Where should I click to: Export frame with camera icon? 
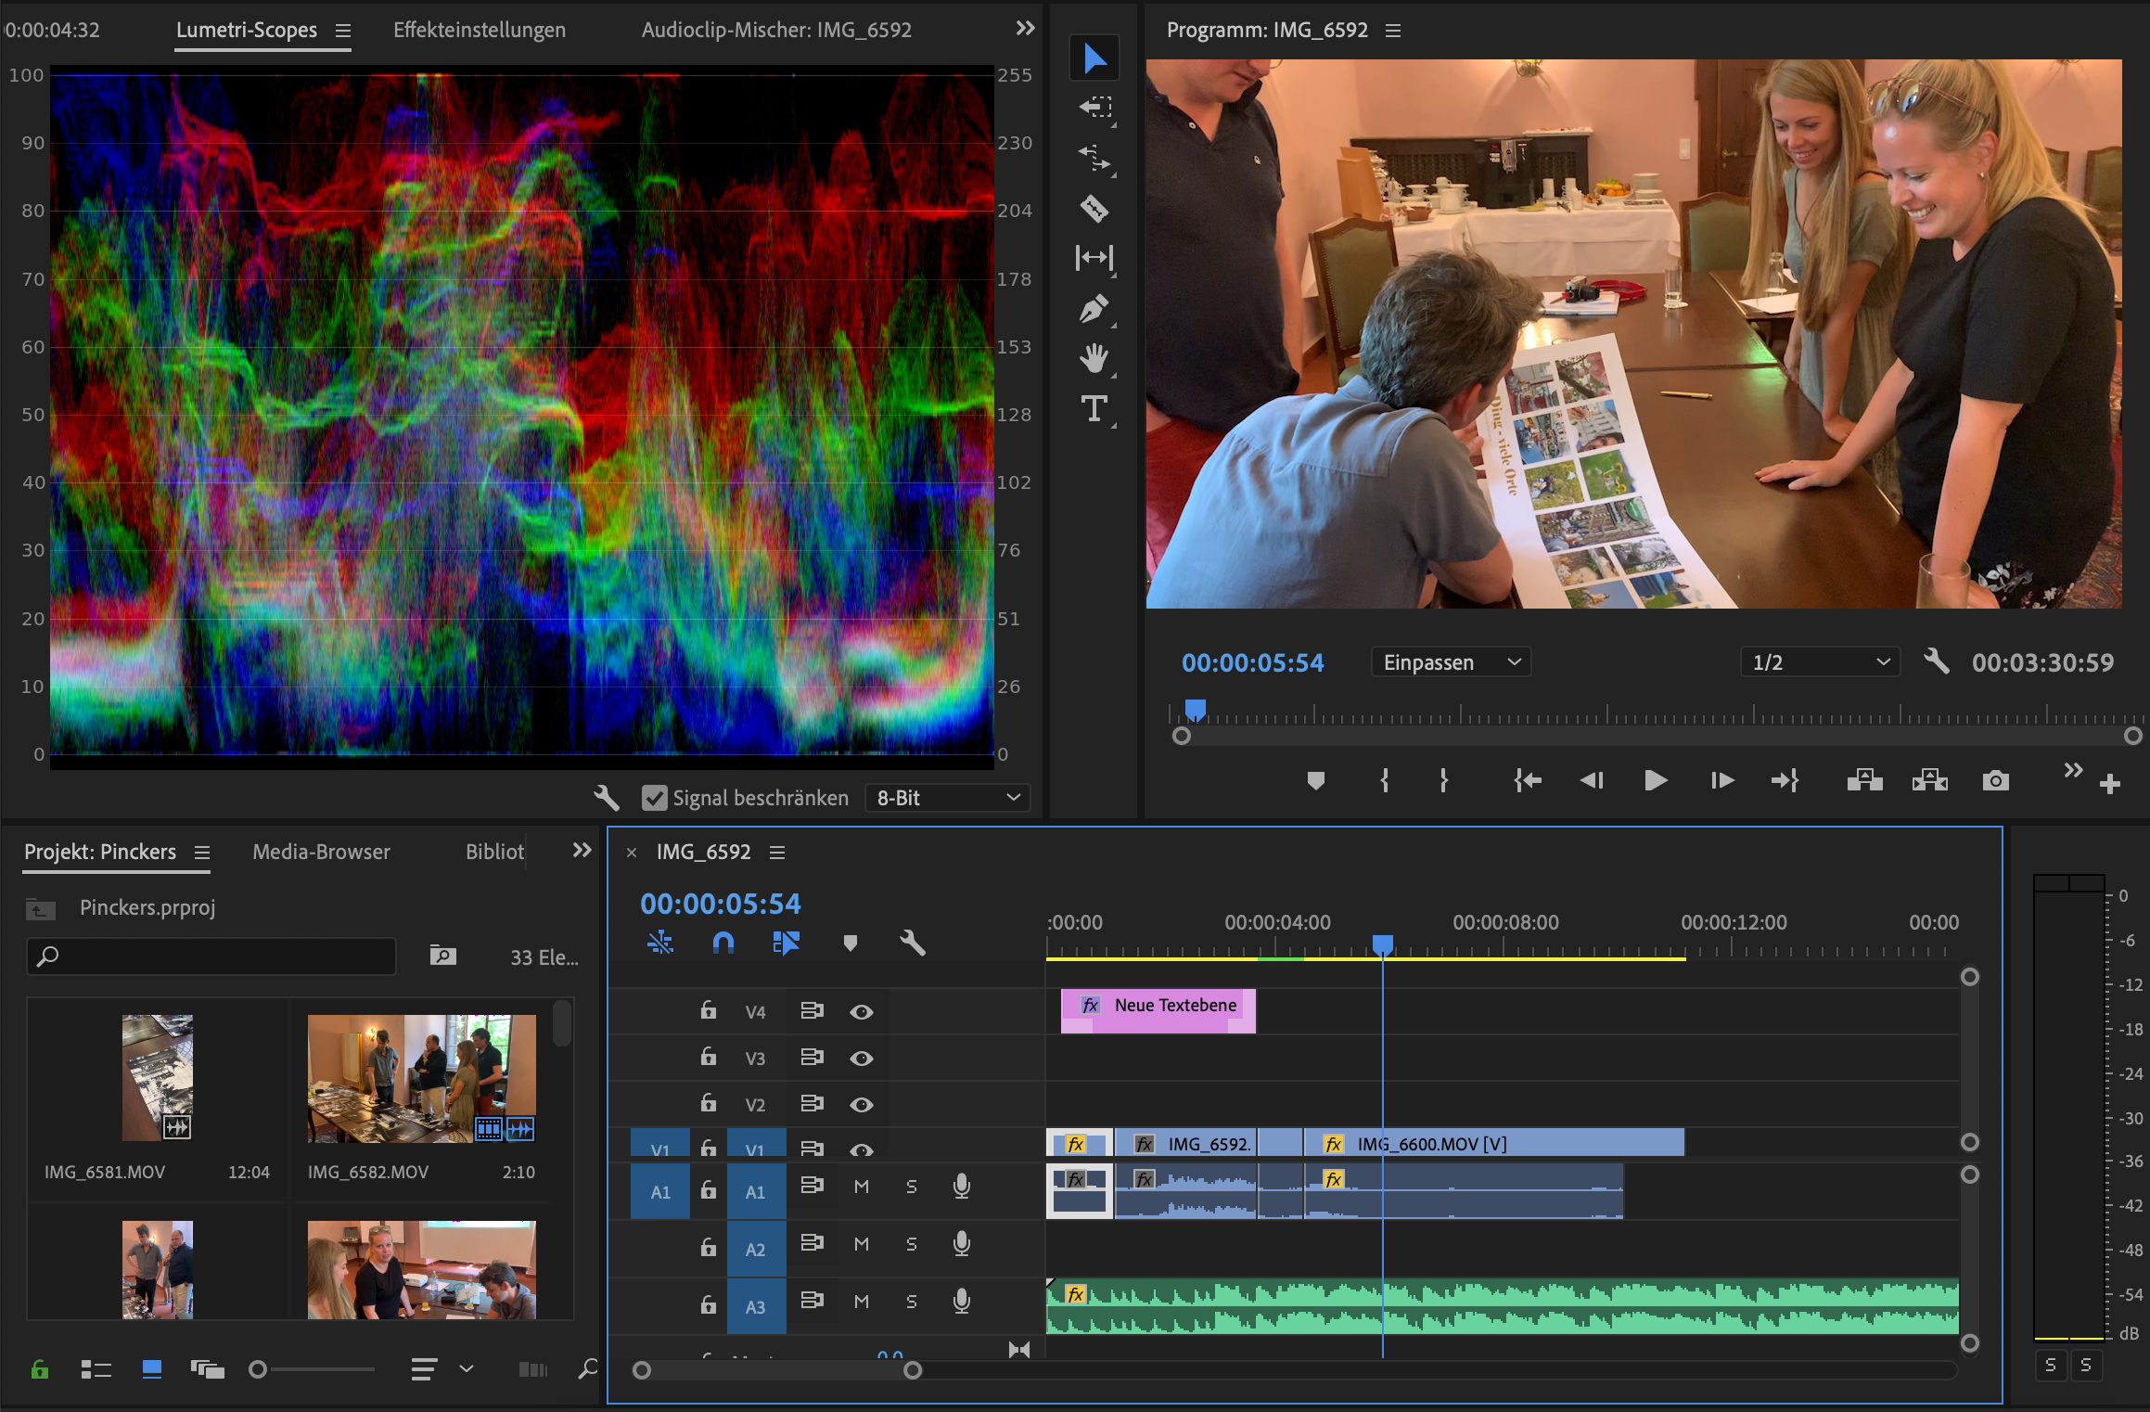(x=1996, y=781)
